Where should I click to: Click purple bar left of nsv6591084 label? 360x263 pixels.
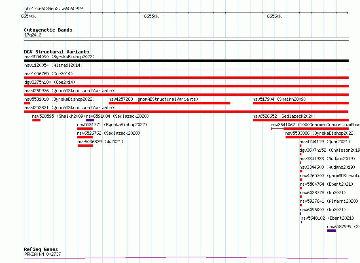pyautogui.click(x=90, y=120)
